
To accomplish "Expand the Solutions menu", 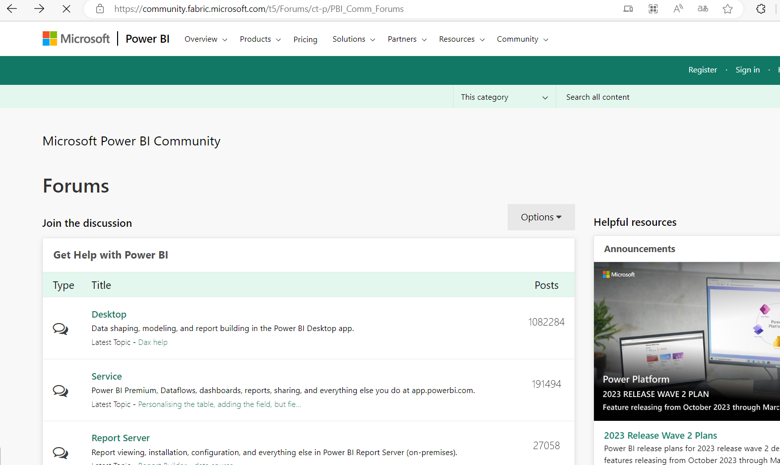I will pos(354,39).
